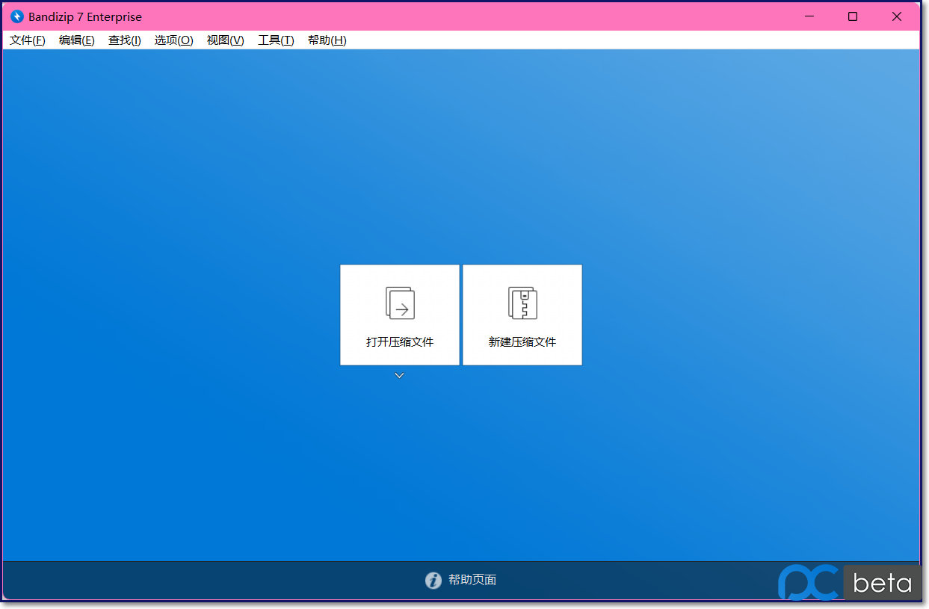
Task: Open the 编辑(E) menu
Action: (77, 40)
